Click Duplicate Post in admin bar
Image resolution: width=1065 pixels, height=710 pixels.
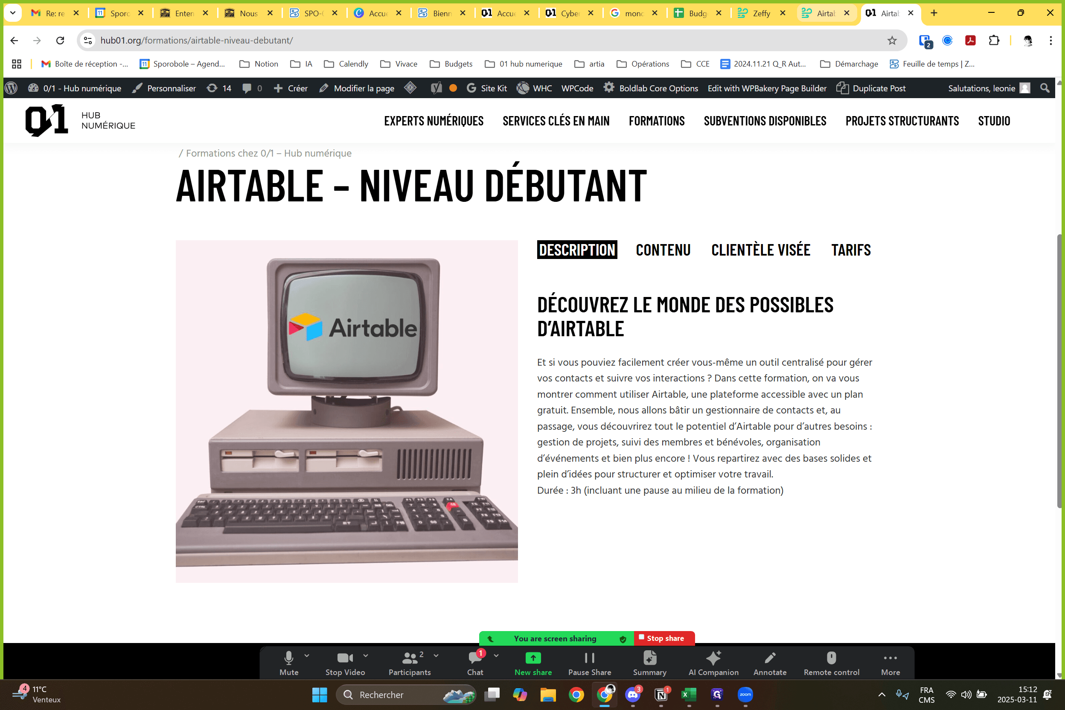coord(871,88)
